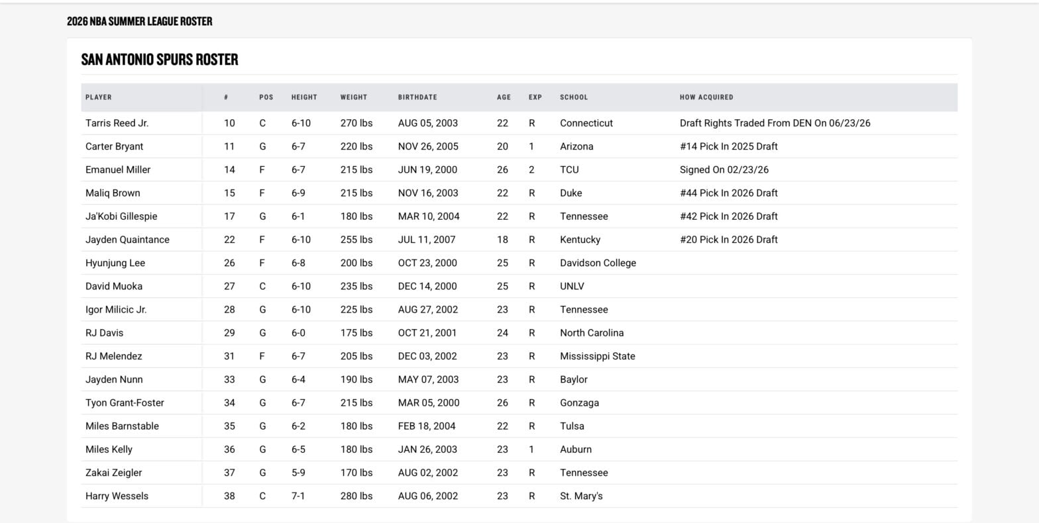The height and width of the screenshot is (523, 1039).
Task: Click Ja'Kobi Gillespie name
Action: [121, 216]
